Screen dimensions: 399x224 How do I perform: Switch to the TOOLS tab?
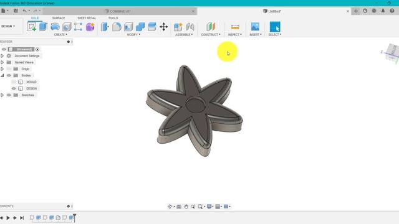point(113,18)
